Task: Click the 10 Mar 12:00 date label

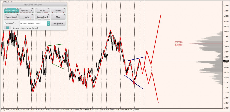Action: [x=115, y=110]
